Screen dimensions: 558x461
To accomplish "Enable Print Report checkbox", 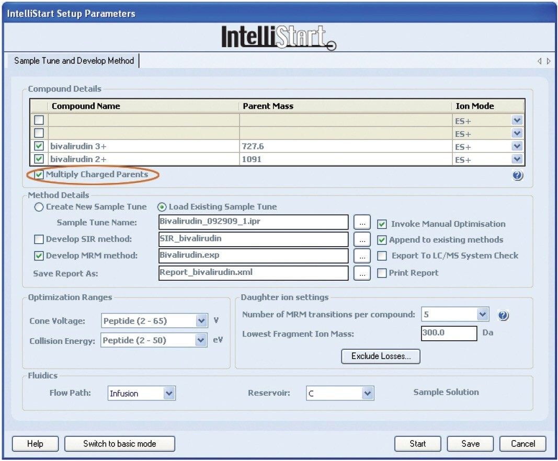I will tap(382, 273).
